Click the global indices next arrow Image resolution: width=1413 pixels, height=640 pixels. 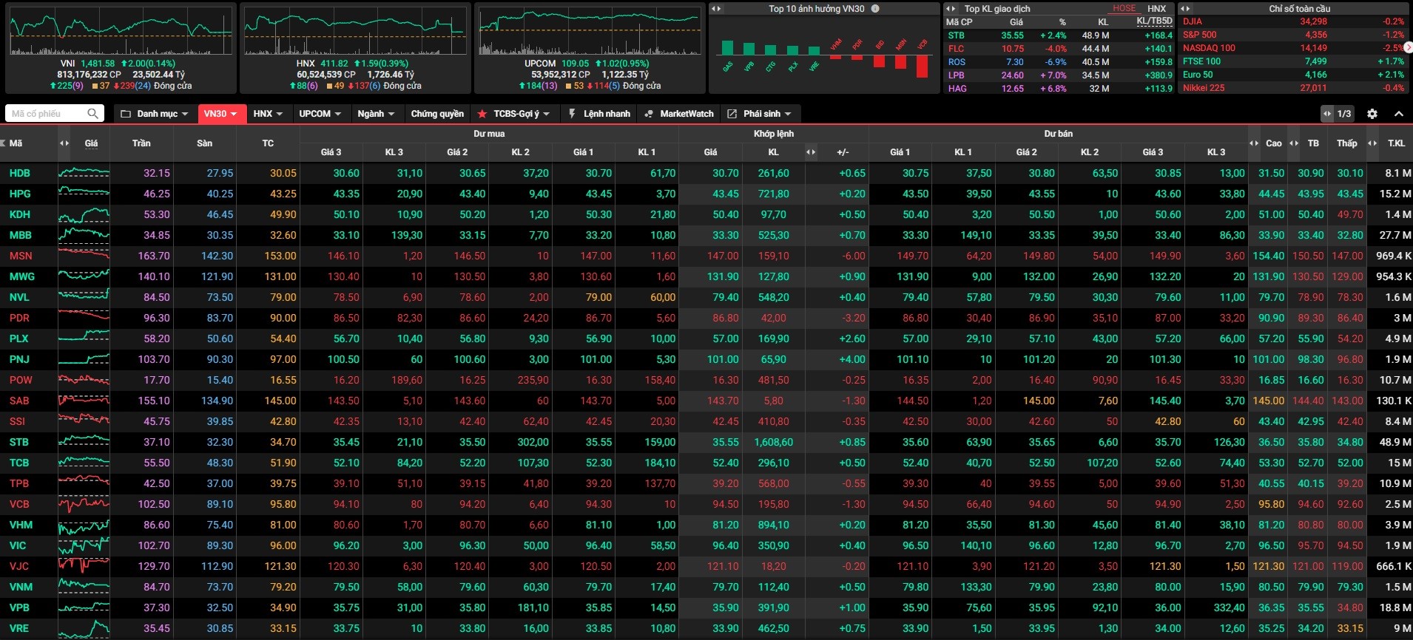[x=1408, y=48]
